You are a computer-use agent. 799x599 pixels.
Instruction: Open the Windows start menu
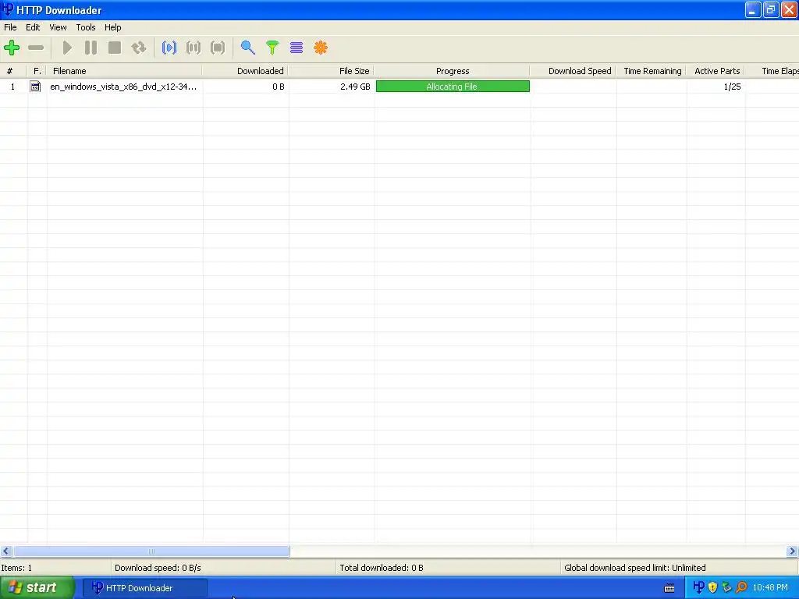37,588
